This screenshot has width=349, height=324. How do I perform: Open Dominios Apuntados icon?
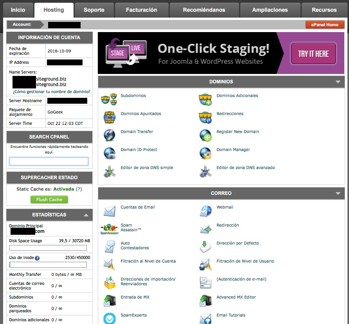click(x=109, y=117)
